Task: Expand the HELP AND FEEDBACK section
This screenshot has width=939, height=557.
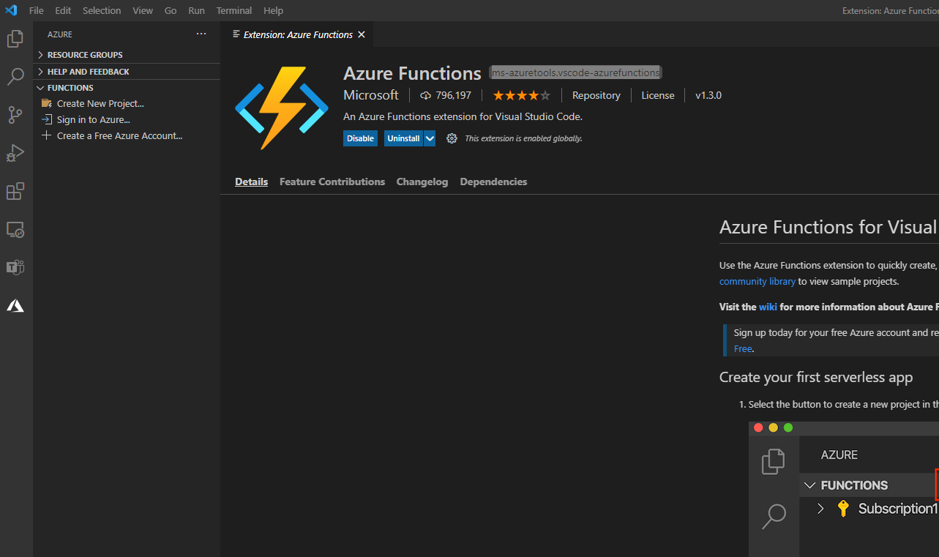Action: point(41,71)
